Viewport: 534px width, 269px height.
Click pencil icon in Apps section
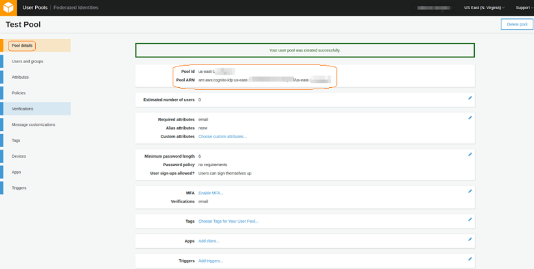point(470,239)
